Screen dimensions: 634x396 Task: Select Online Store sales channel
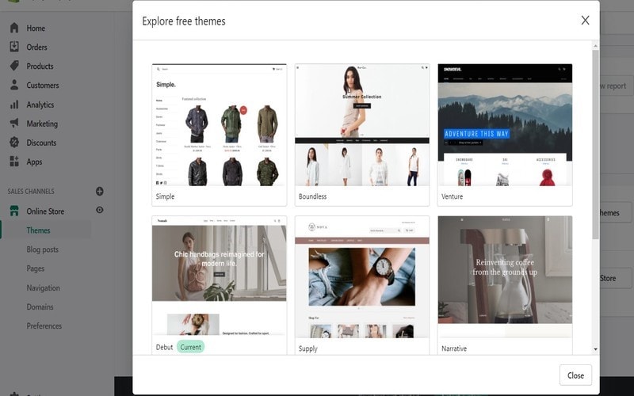click(x=45, y=211)
